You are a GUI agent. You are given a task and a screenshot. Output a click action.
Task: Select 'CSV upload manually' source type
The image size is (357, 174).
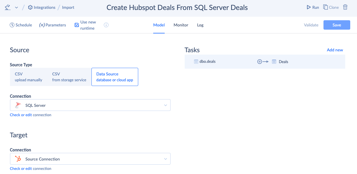point(29,77)
